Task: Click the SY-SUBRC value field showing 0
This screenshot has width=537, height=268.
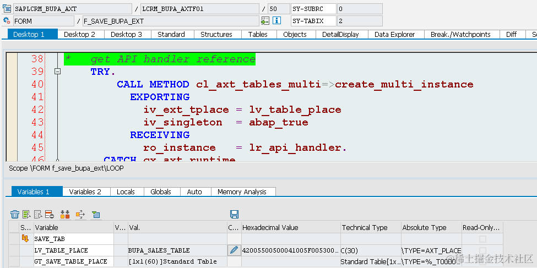Action: [x=360, y=9]
